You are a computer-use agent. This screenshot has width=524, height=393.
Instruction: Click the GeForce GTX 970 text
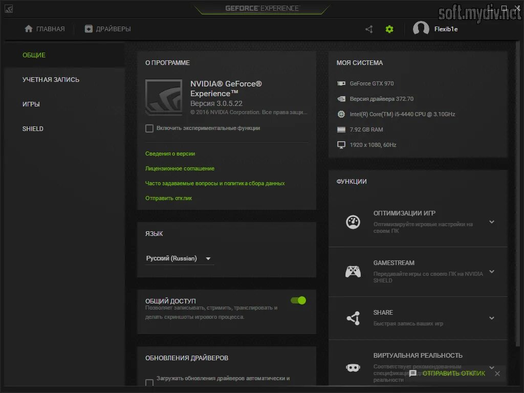pyautogui.click(x=372, y=83)
